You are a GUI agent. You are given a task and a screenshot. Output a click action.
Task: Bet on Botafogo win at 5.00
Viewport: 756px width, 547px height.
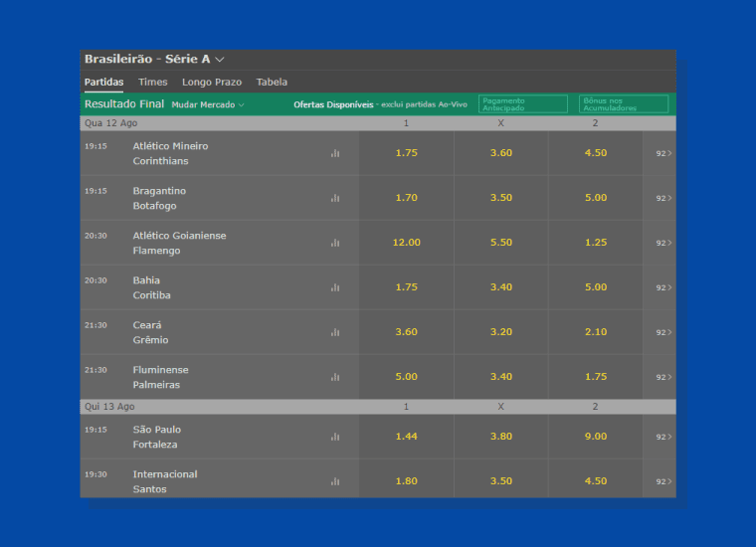coord(596,198)
